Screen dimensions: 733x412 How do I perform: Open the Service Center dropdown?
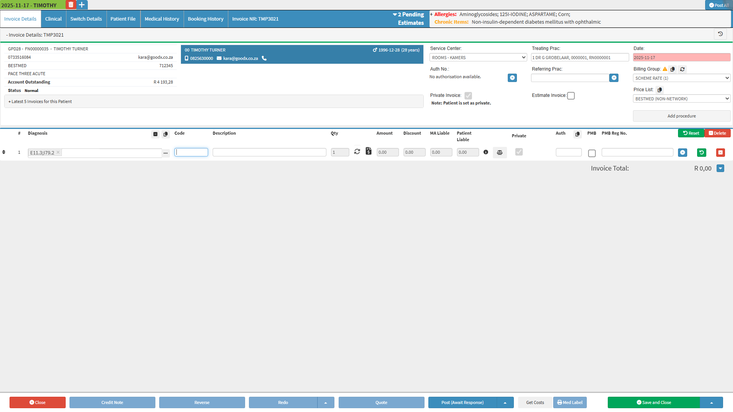[478, 58]
